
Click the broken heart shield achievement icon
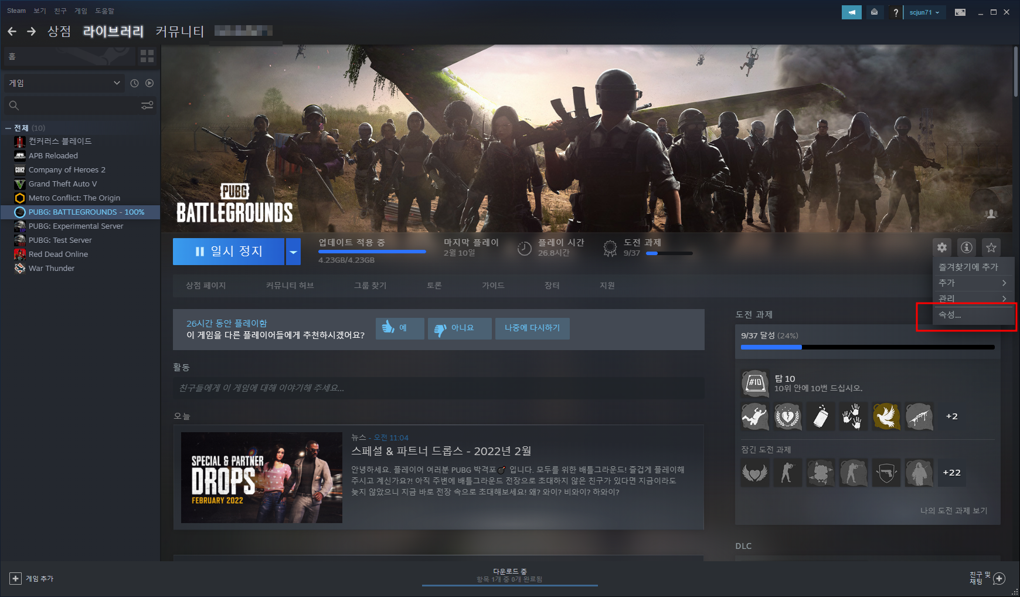tap(788, 416)
